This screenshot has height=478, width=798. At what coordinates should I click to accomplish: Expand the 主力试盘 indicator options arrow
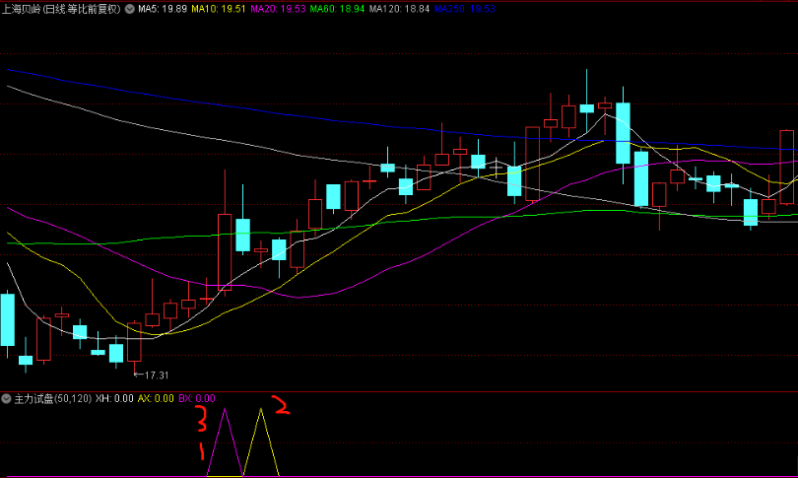(x=6, y=398)
